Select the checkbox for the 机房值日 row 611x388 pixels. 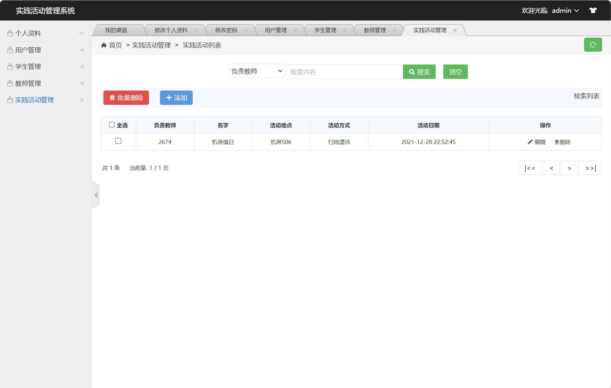click(118, 141)
